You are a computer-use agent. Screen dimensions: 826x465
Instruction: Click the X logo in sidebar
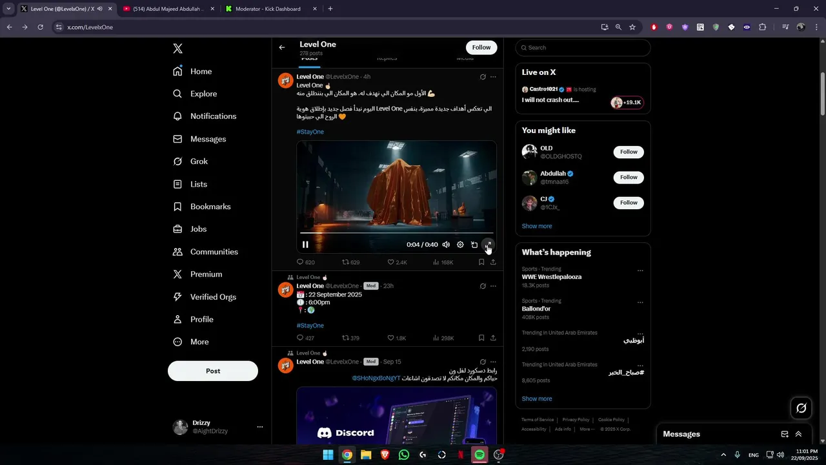click(177, 48)
